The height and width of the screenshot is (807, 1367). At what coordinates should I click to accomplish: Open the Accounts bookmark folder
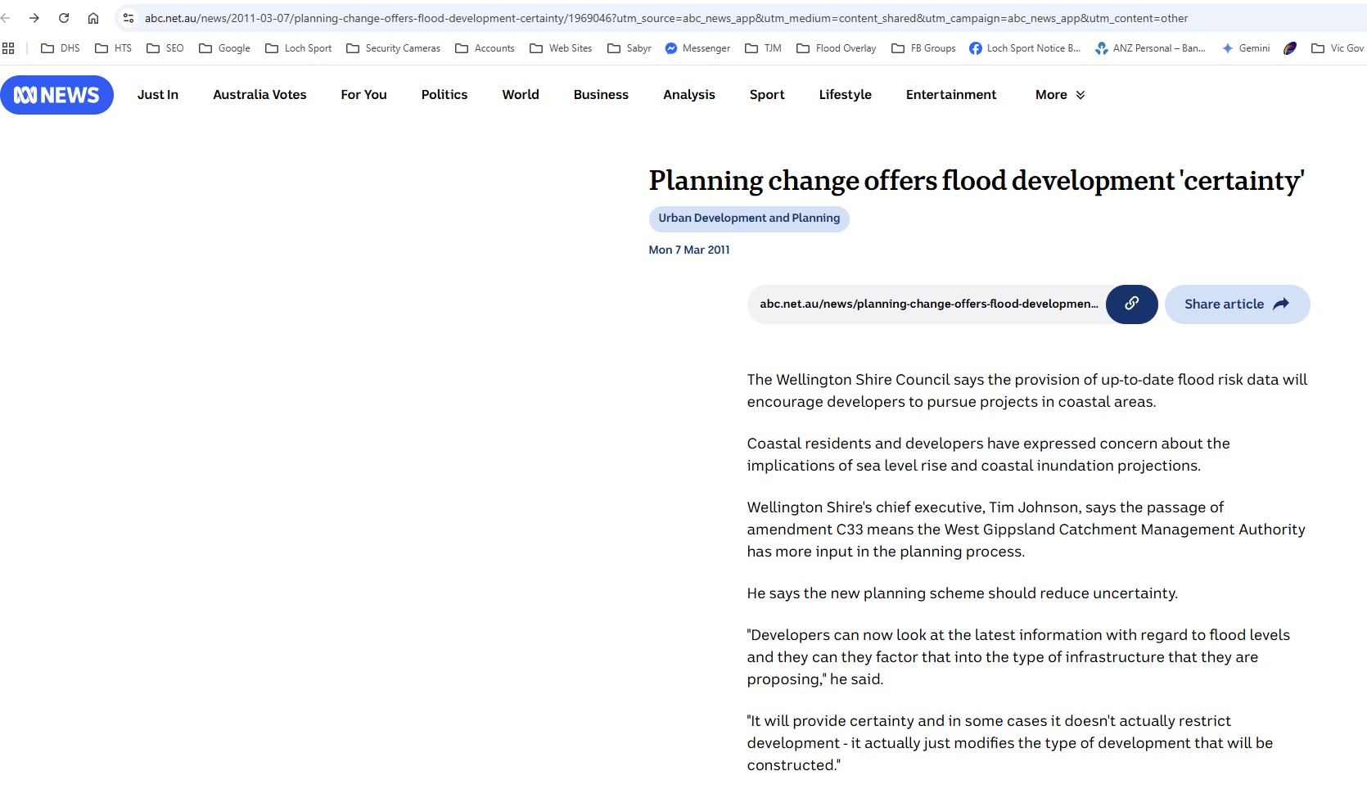click(485, 48)
